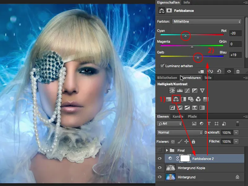This screenshot has height=186, width=248.
Task: Filter layers by smart objects
Action: [x=224, y=123]
